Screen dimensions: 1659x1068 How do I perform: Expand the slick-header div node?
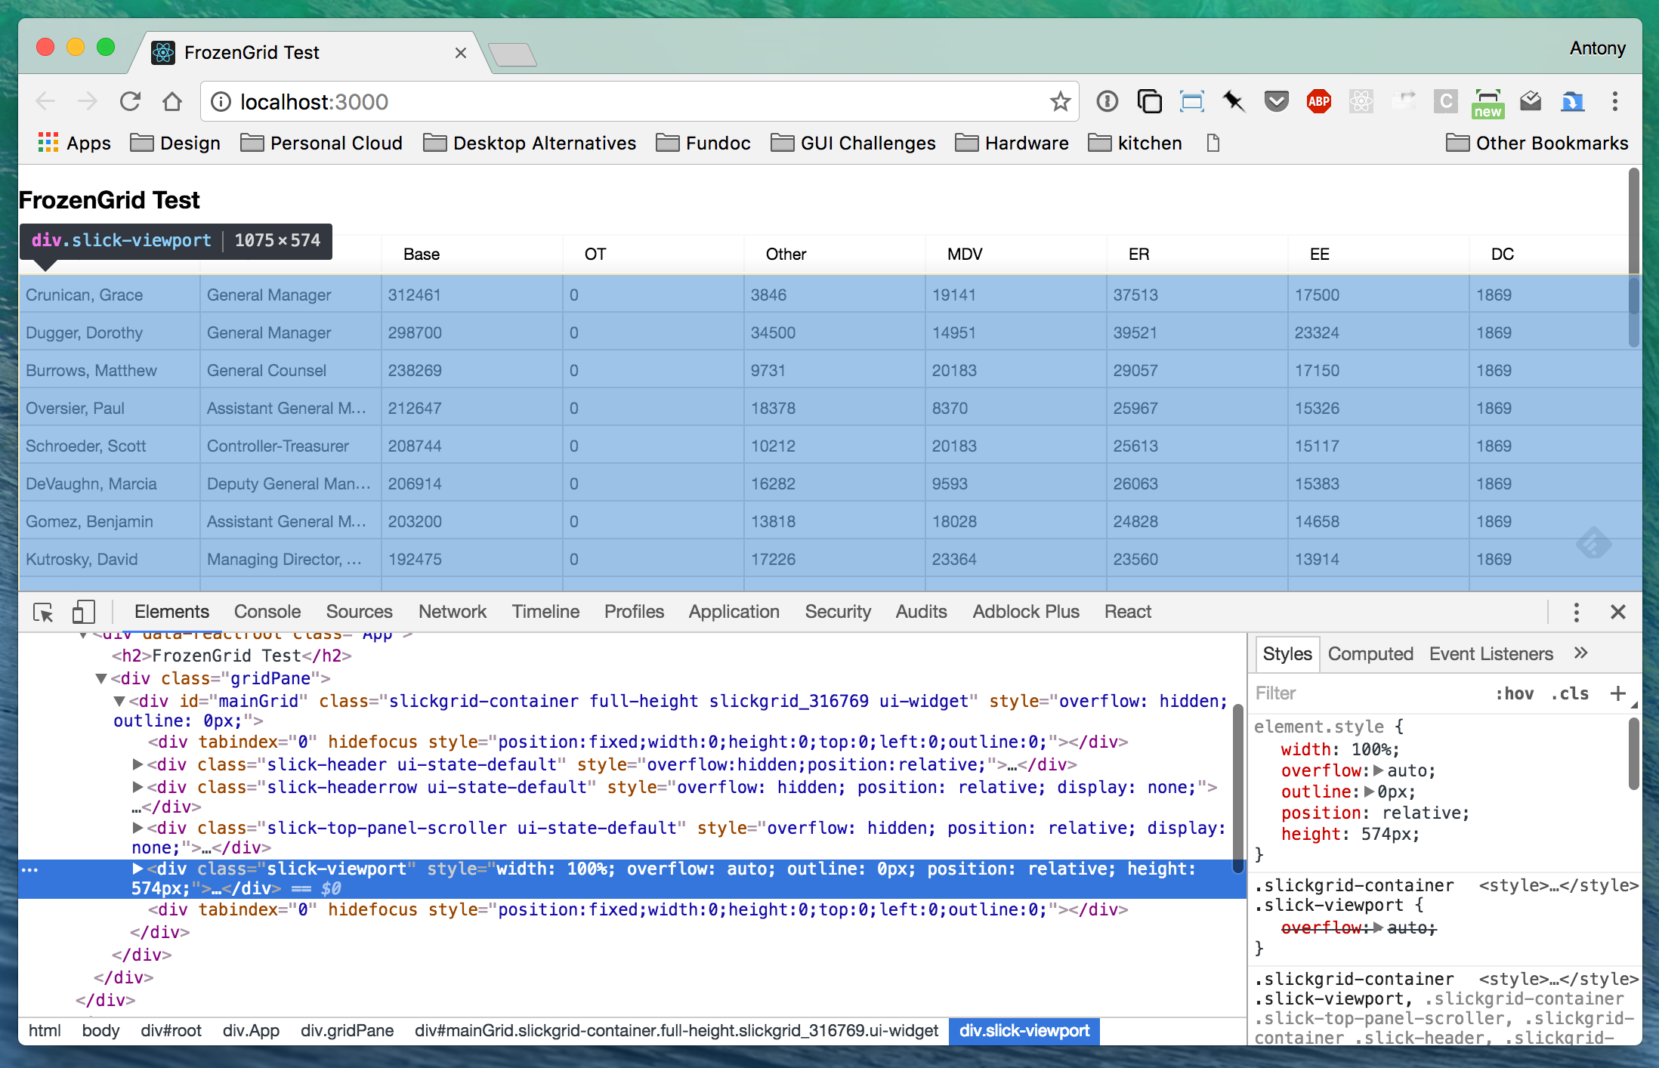pyautogui.click(x=137, y=764)
